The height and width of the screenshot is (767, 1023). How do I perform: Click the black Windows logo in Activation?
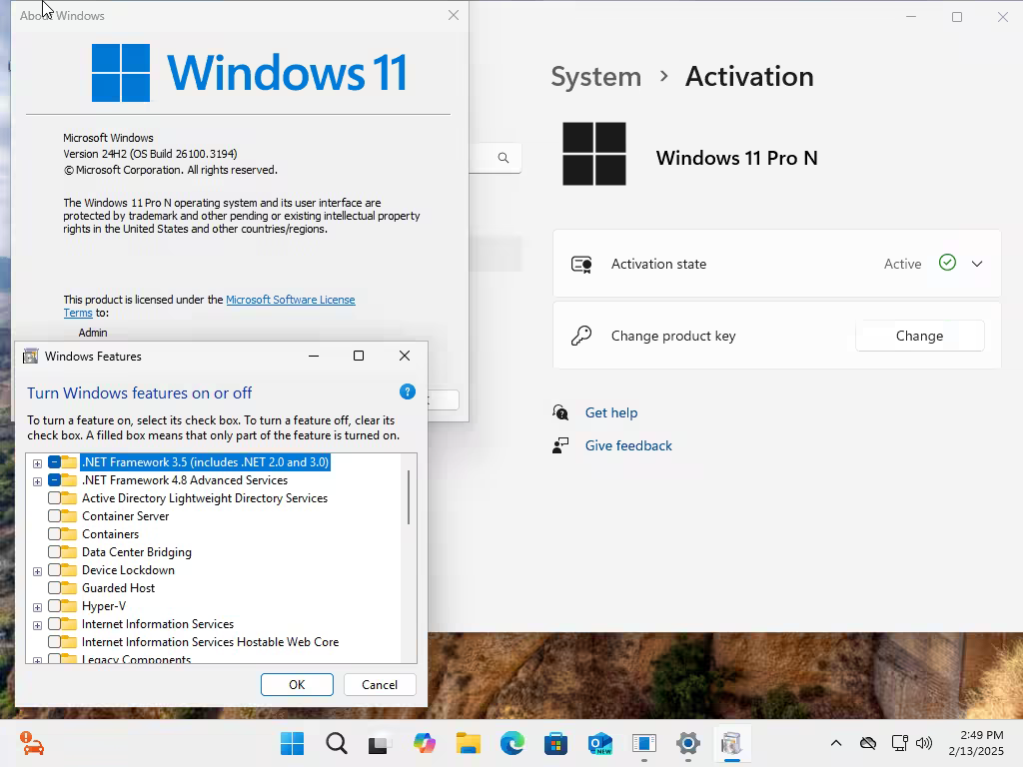coord(594,154)
